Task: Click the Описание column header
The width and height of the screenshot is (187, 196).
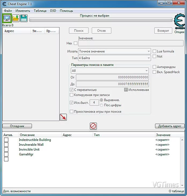Action: (x=40, y=135)
